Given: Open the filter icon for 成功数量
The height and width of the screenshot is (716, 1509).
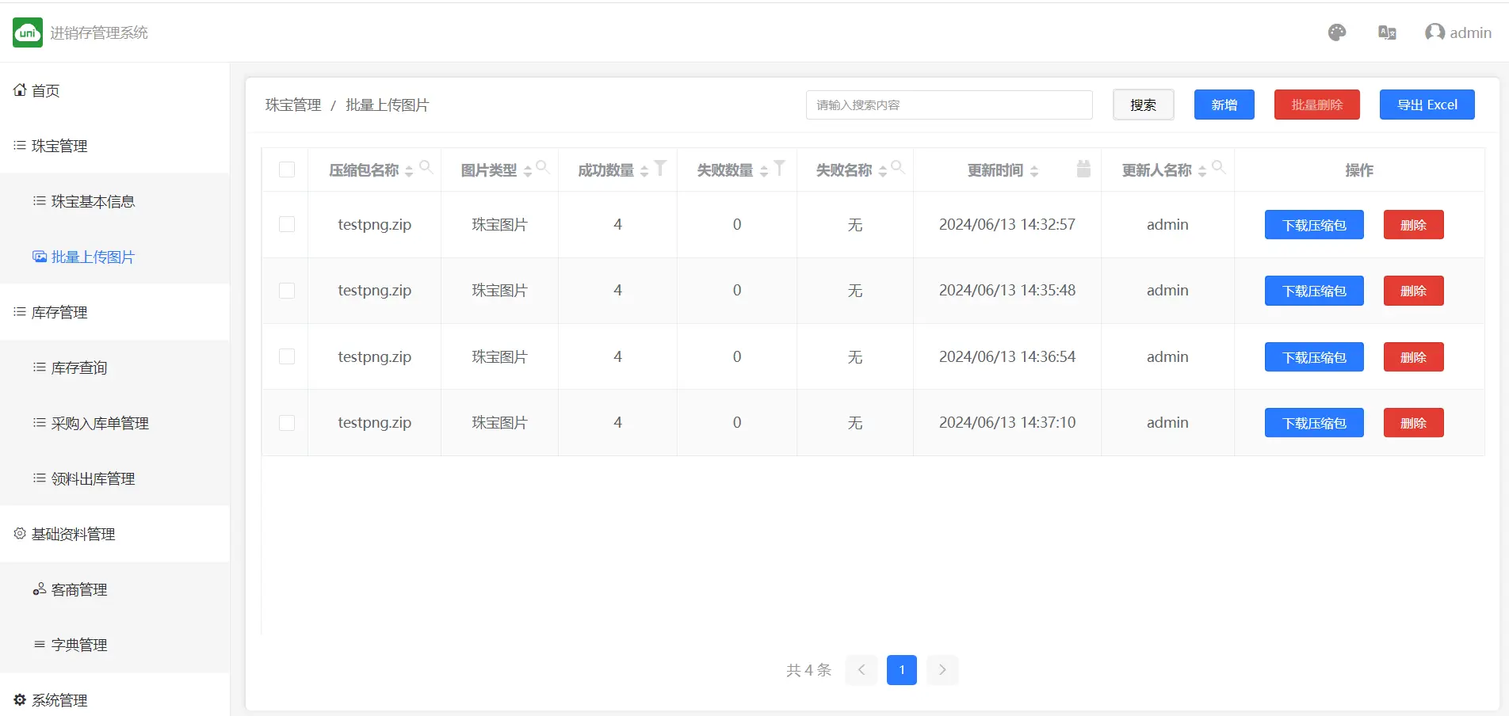Looking at the screenshot, I should [x=660, y=168].
